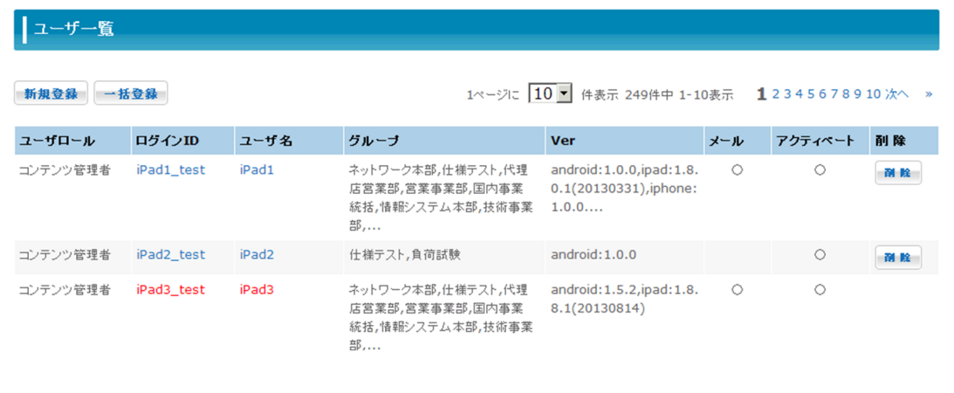Select the メール circle for iPad1 row

click(737, 170)
